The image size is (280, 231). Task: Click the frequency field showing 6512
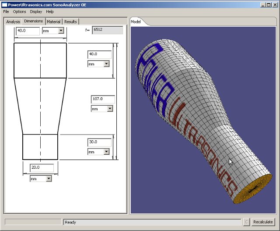point(107,30)
